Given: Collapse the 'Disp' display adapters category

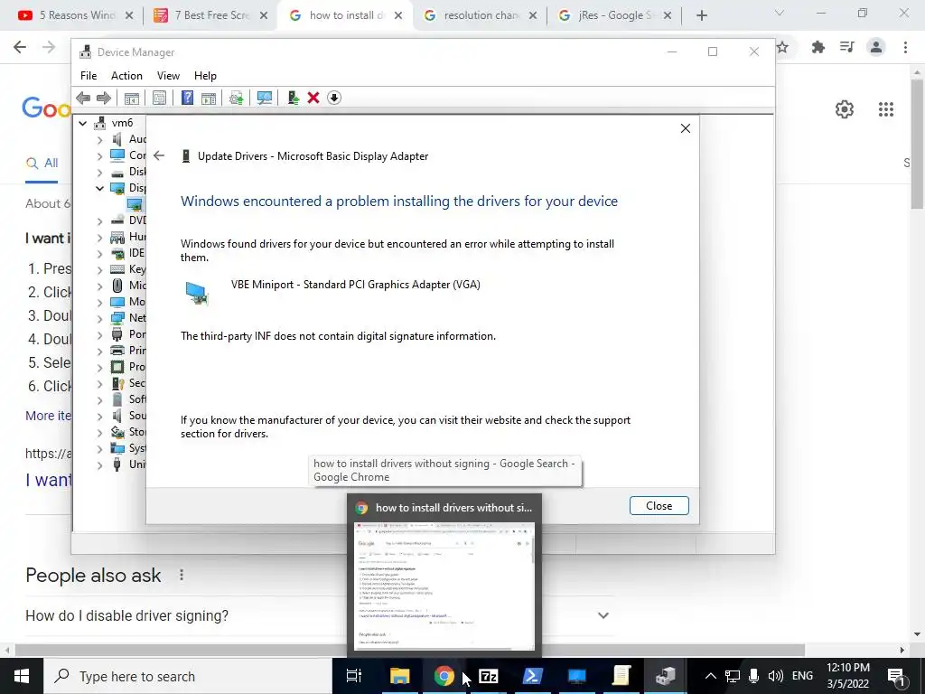Looking at the screenshot, I should (x=99, y=188).
